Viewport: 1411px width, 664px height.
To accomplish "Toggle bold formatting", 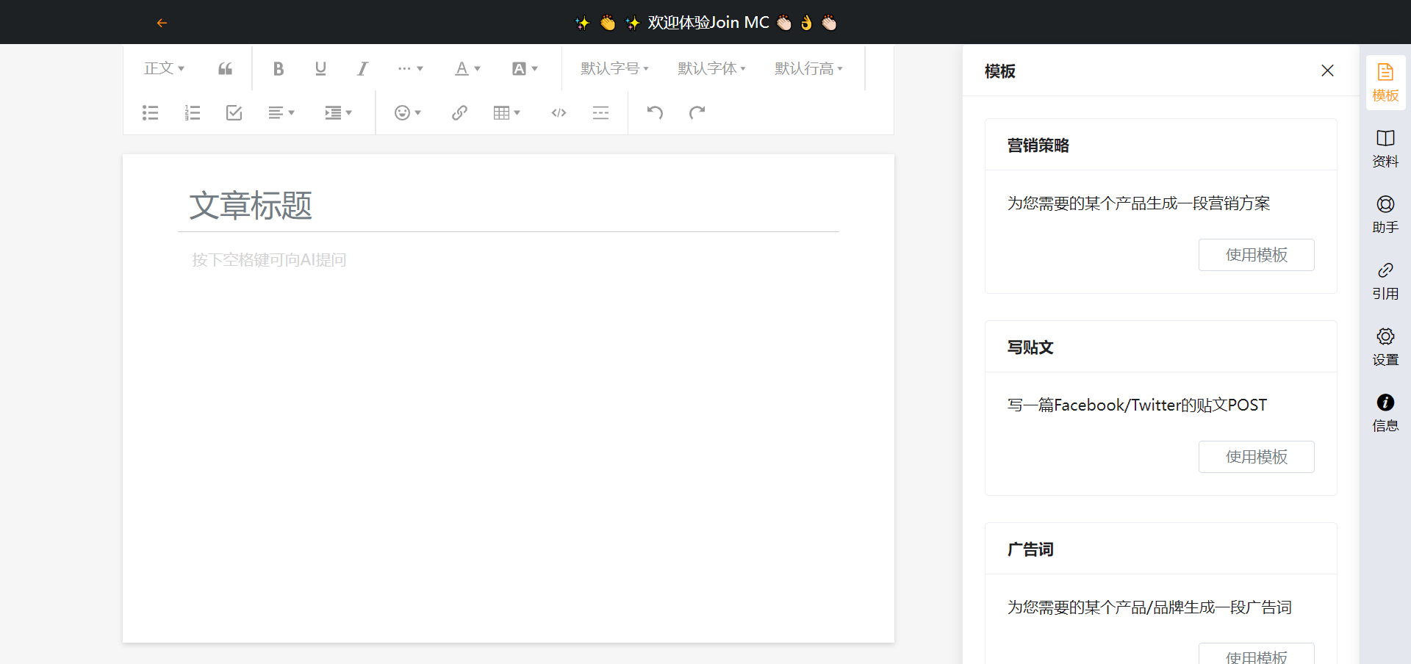I will tap(278, 69).
